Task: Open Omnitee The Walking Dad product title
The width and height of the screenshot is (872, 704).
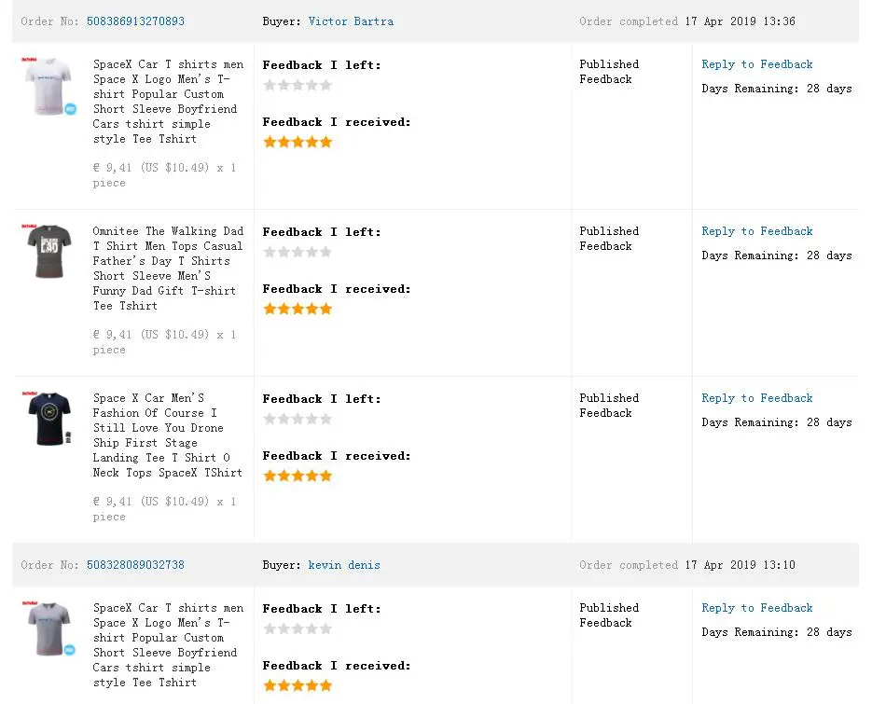Action: (168, 268)
